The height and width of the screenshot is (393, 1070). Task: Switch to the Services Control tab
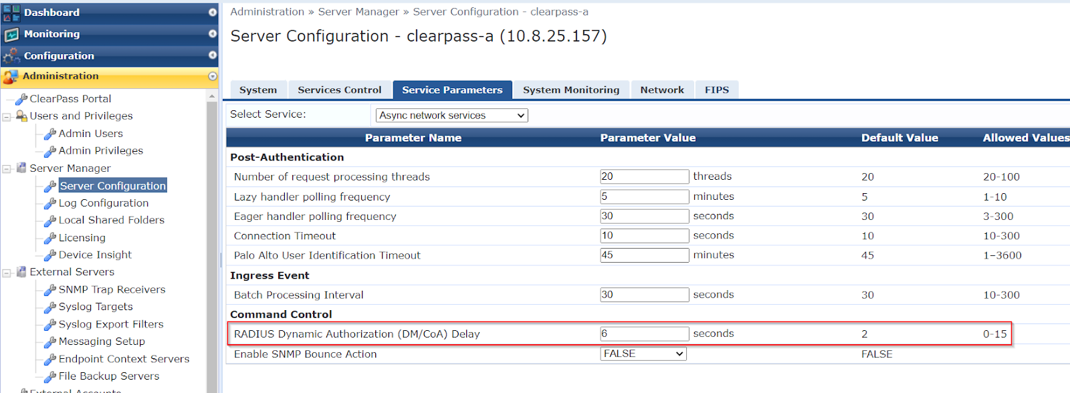coord(340,90)
